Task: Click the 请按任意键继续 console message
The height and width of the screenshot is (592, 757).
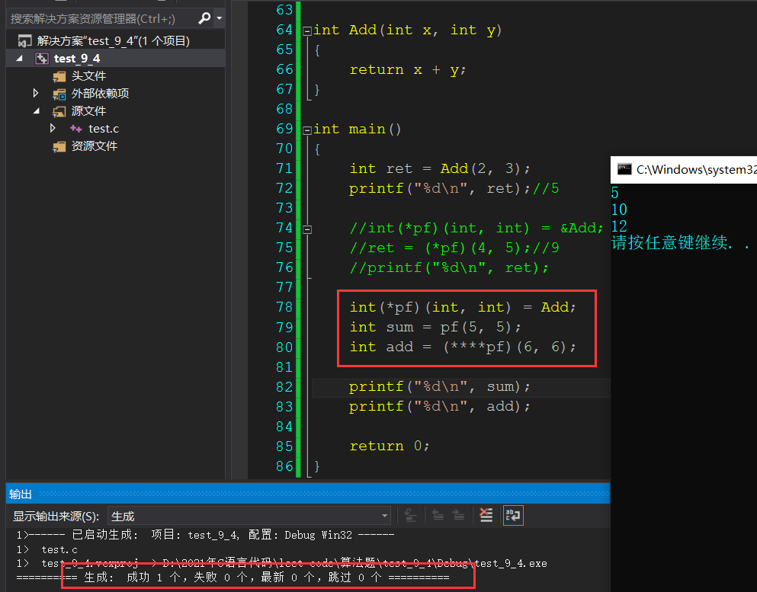Action: 680,243
